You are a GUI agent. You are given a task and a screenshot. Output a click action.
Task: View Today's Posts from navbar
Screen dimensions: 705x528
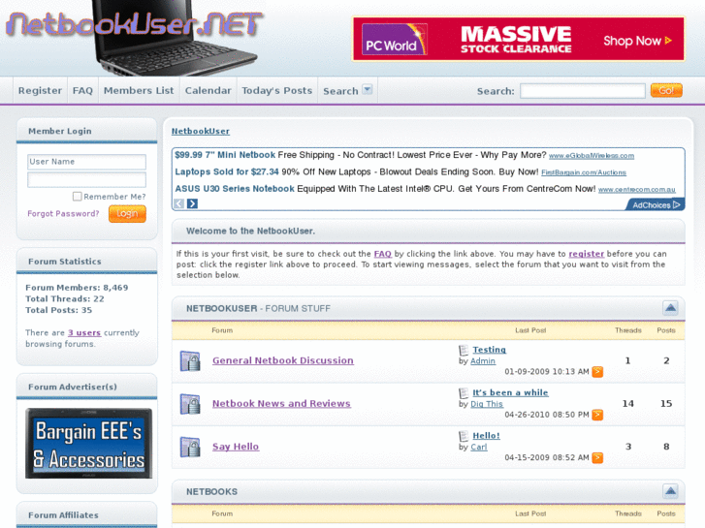277,90
